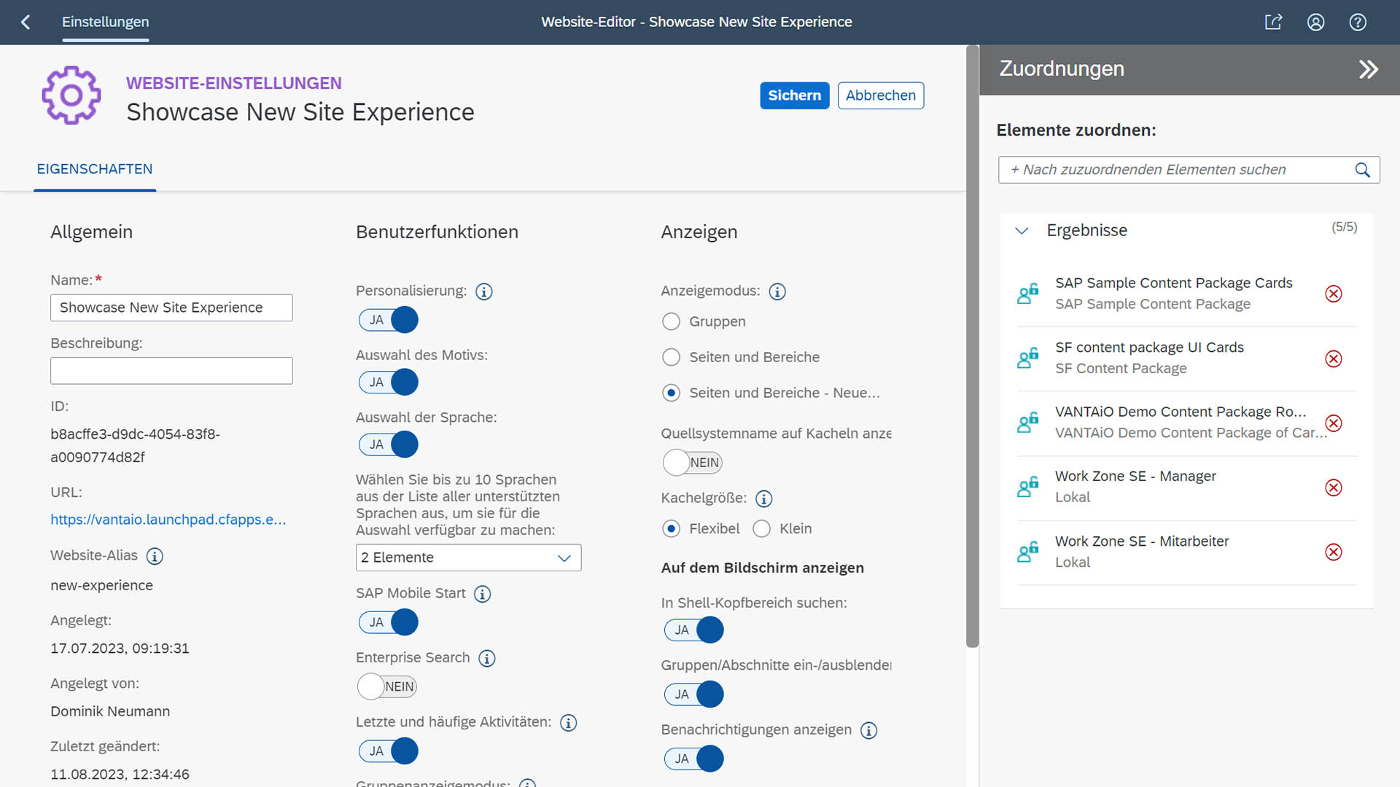This screenshot has width=1400, height=787.
Task: Select Klein as Kachelgröße
Action: tap(761, 528)
